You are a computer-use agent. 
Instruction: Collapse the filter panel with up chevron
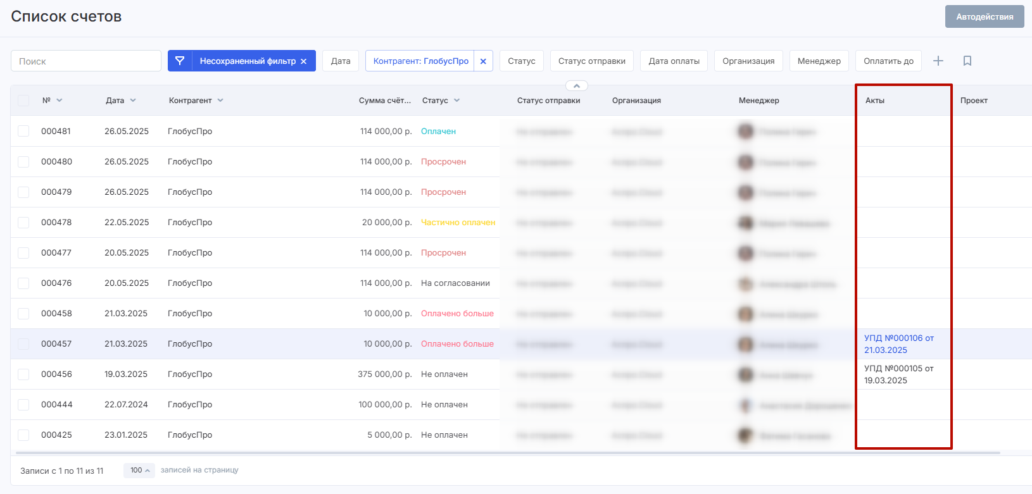576,86
